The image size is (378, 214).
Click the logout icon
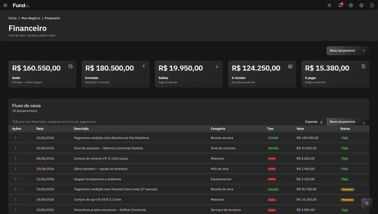point(372,5)
